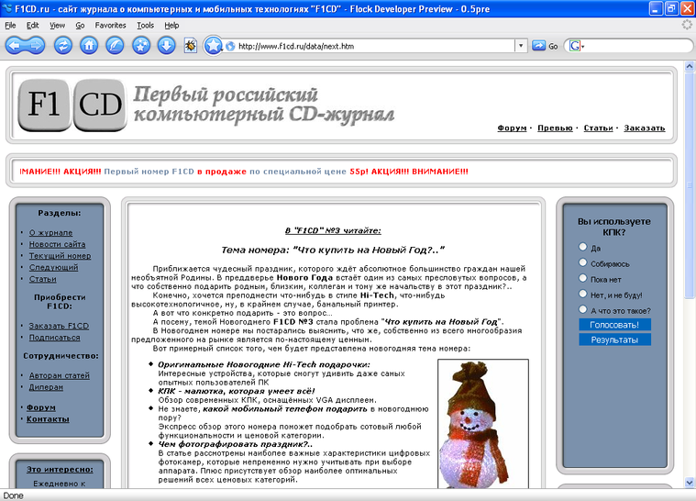Open 'Текущий номер' sidebar link
The height and width of the screenshot is (501, 696).
tap(60, 256)
